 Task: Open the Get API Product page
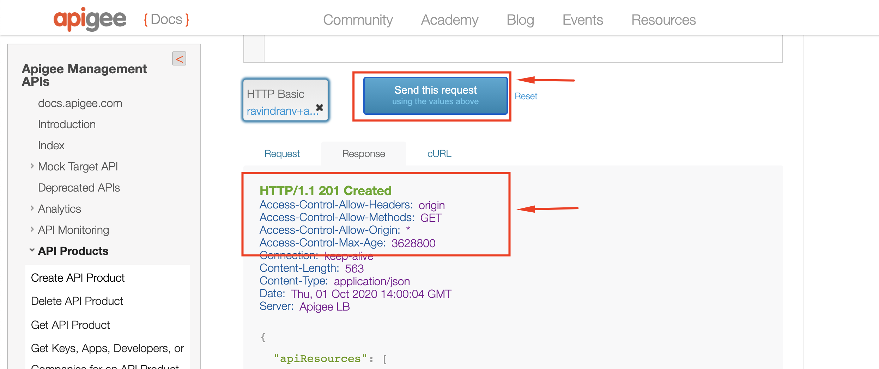pyautogui.click(x=71, y=325)
